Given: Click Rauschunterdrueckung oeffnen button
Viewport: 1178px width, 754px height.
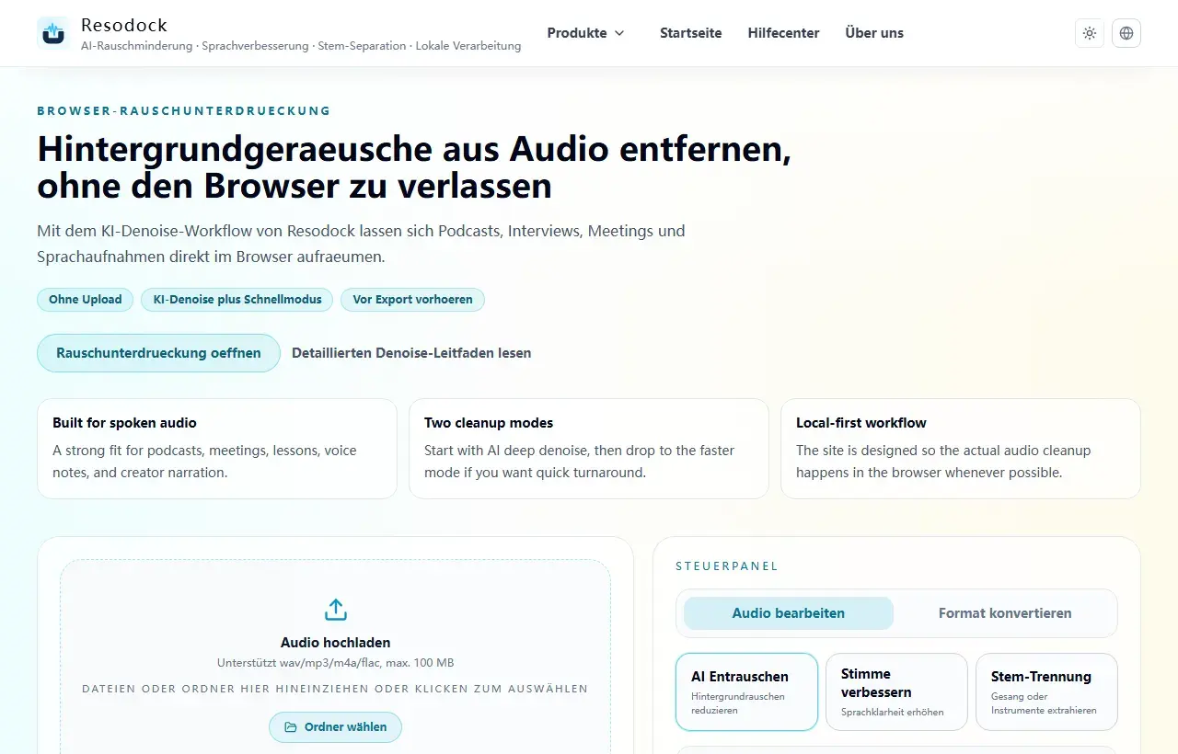Looking at the screenshot, I should pyautogui.click(x=158, y=353).
